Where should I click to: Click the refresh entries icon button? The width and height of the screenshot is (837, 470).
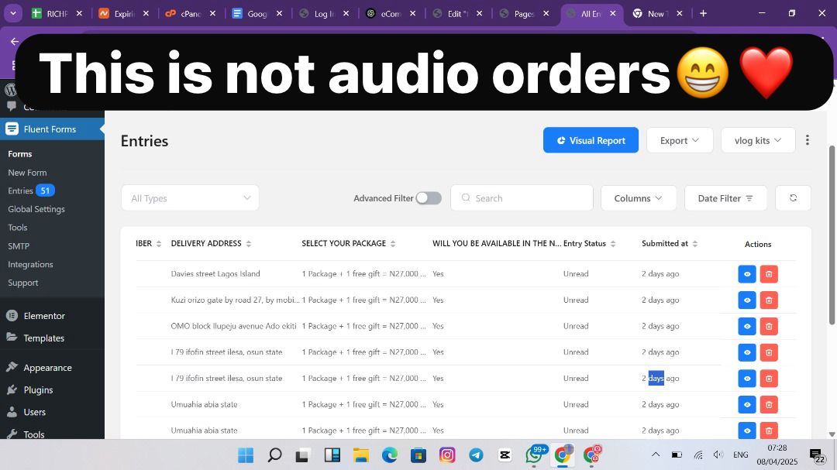[x=793, y=198]
